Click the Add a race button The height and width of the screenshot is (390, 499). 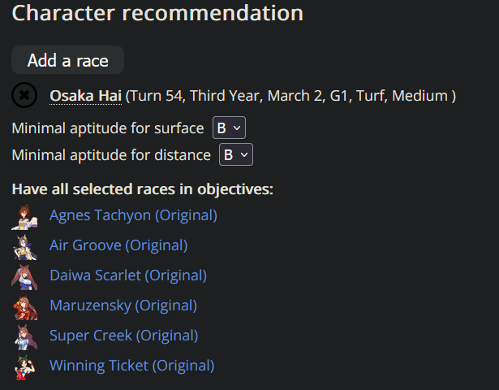click(68, 60)
